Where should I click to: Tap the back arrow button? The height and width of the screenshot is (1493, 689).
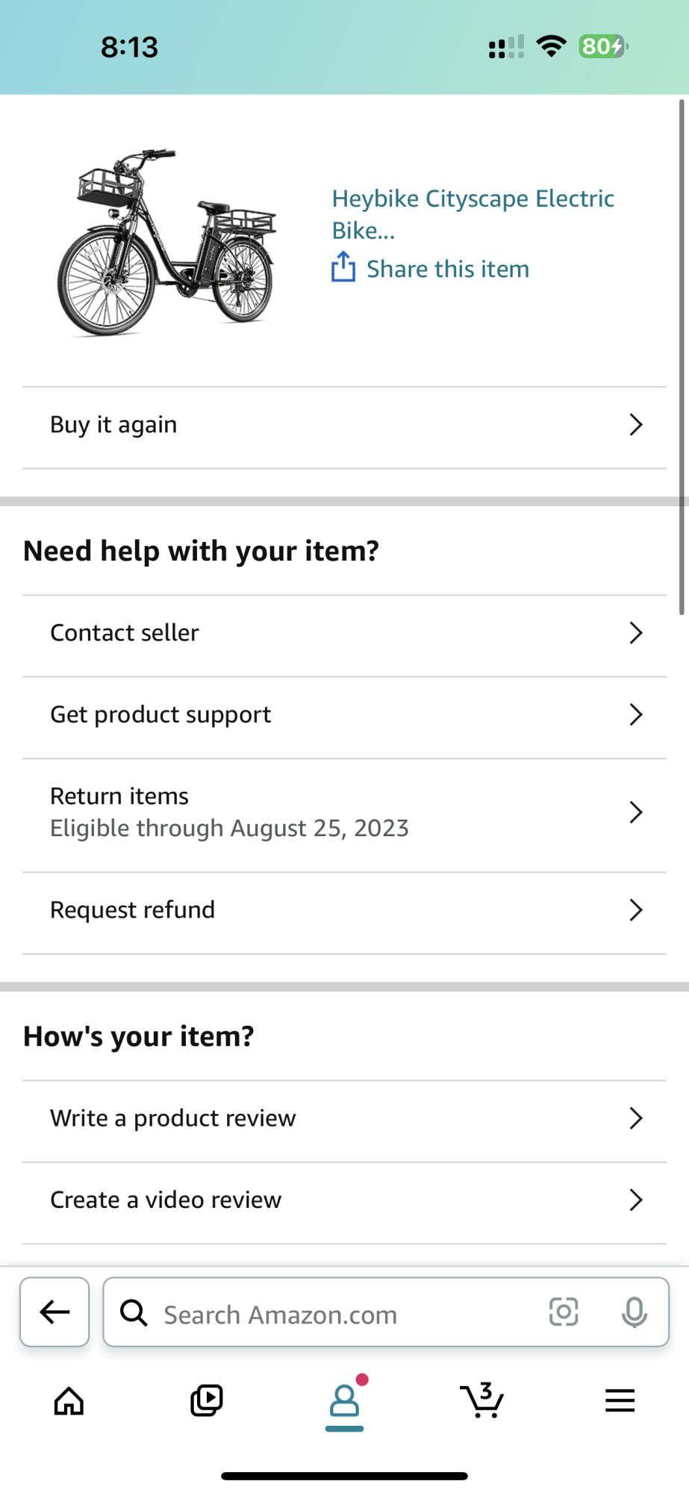[x=54, y=1312]
